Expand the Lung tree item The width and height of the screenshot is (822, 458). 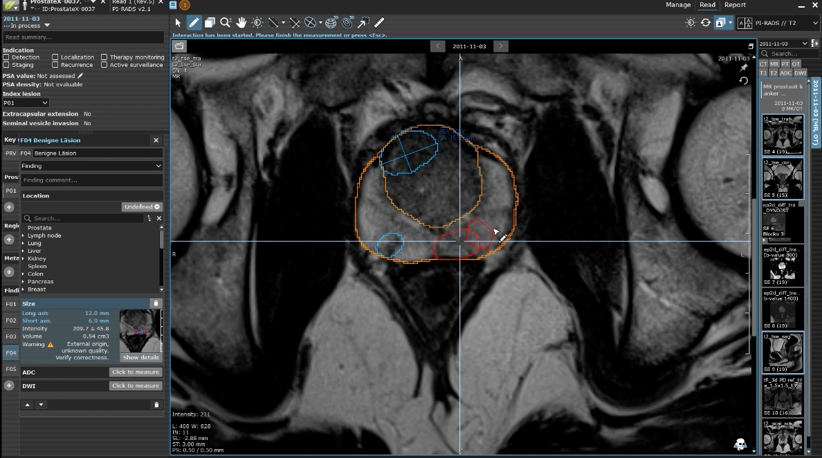[x=23, y=243]
